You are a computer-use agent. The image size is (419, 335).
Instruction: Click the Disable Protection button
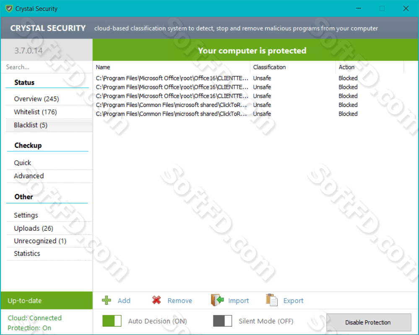pyautogui.click(x=369, y=322)
